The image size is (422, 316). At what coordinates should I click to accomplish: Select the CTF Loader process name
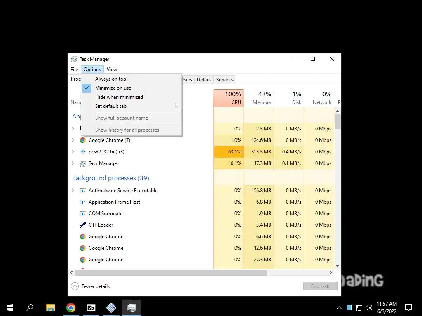click(101, 225)
